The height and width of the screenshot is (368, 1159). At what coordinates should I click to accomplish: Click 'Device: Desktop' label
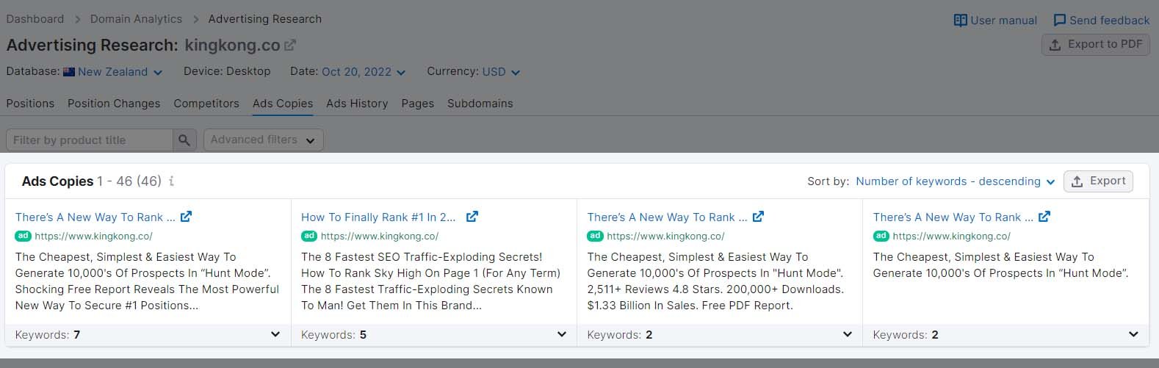point(227,71)
